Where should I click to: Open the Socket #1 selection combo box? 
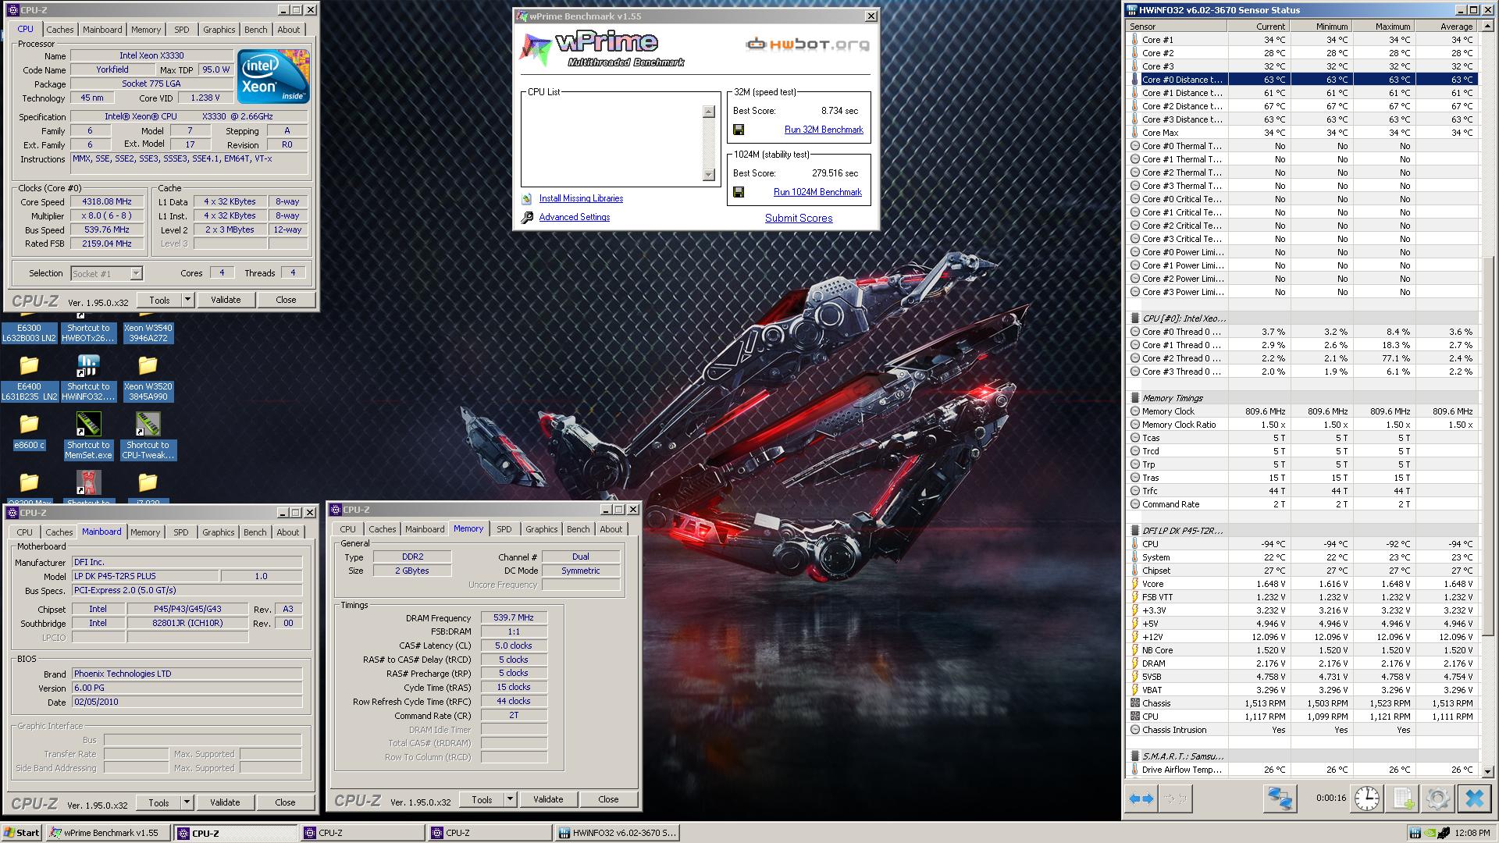coord(107,273)
